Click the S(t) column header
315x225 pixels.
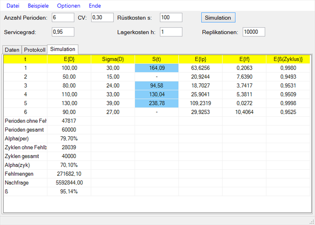[x=157, y=59]
